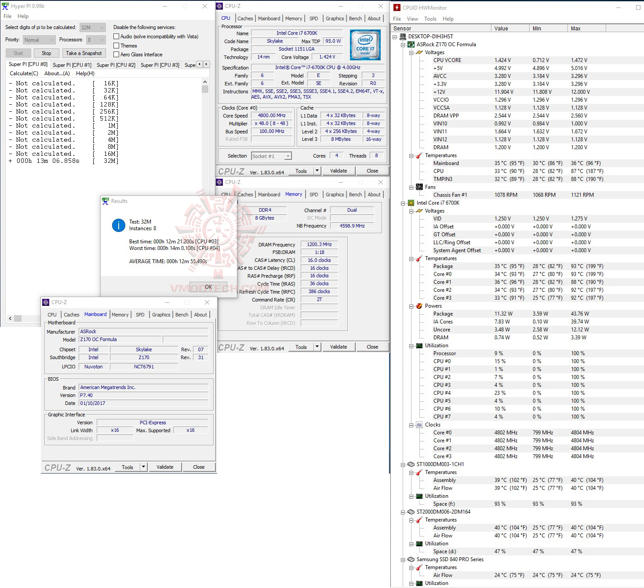Click the Clocks category icon

pos(419,425)
